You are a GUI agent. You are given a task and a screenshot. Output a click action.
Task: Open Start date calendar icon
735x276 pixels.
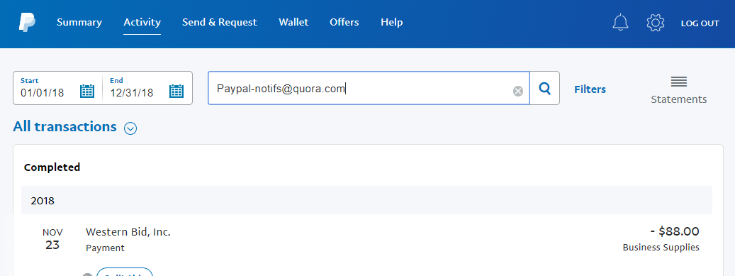coord(87,91)
